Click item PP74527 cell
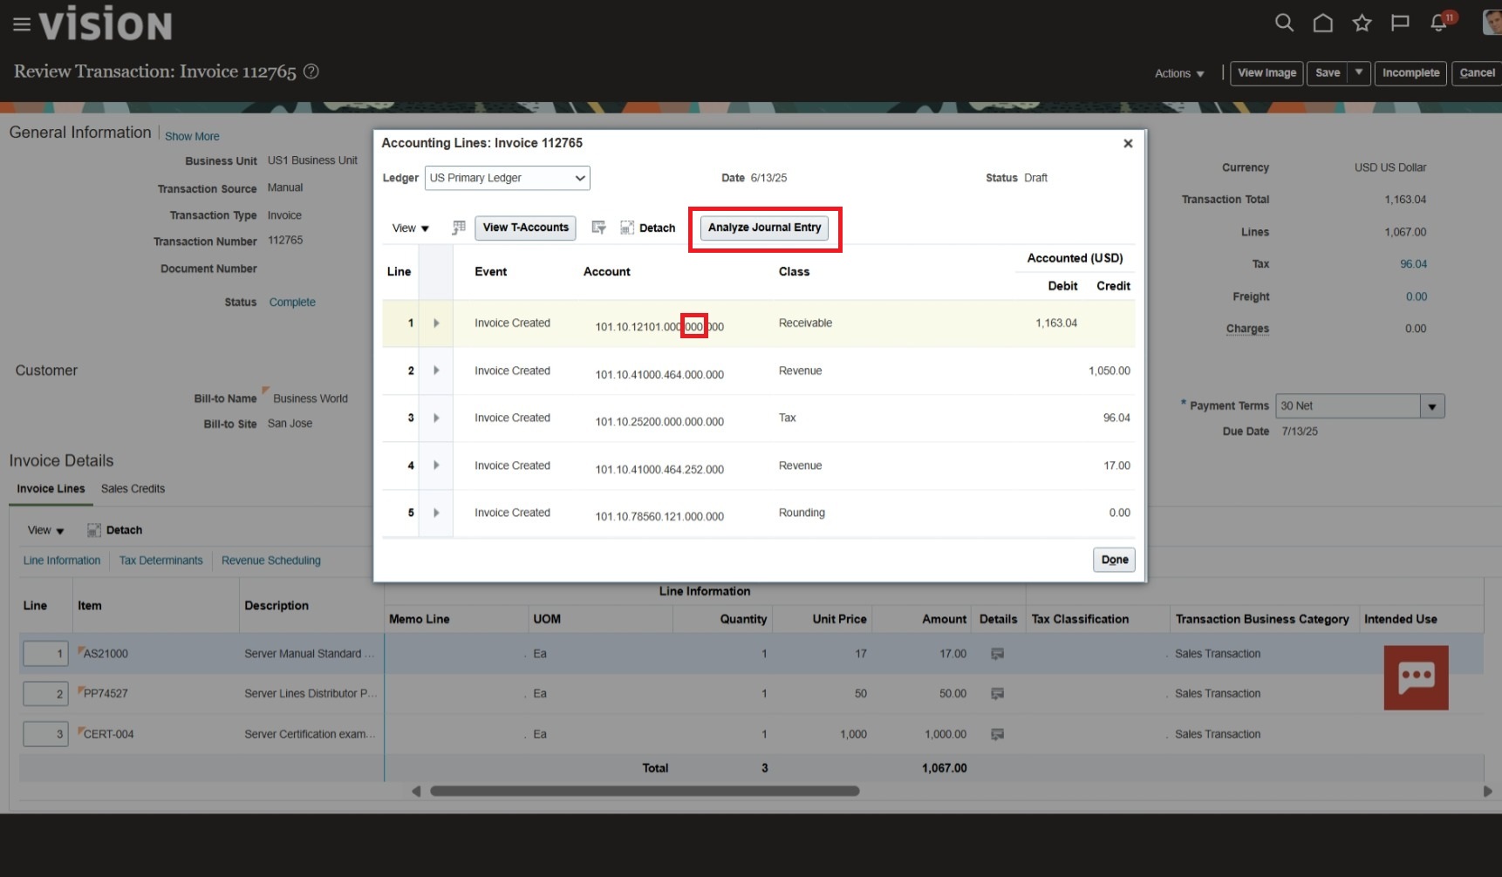 (106, 694)
